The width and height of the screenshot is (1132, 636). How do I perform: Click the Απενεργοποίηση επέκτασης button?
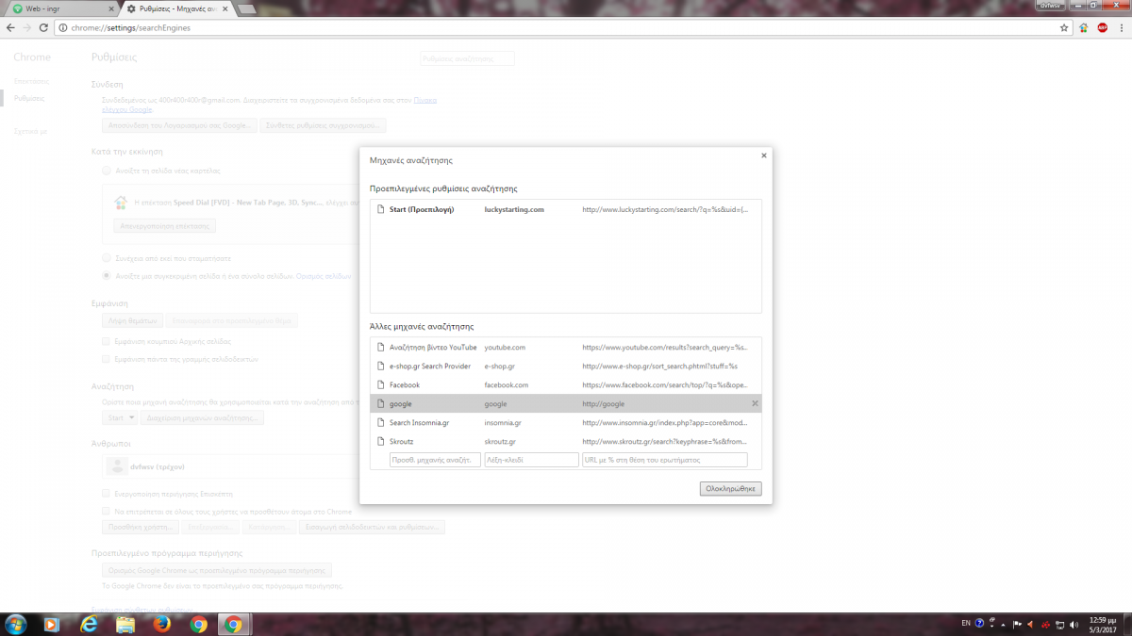tap(165, 226)
